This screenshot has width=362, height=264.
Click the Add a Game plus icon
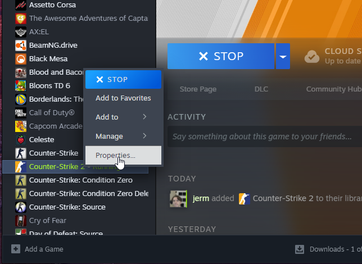click(16, 249)
